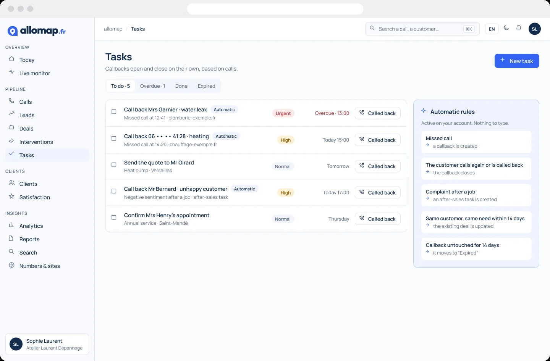Open the Callback untouched for 14 days rule
Image resolution: width=550 pixels, height=361 pixels.
(x=476, y=249)
